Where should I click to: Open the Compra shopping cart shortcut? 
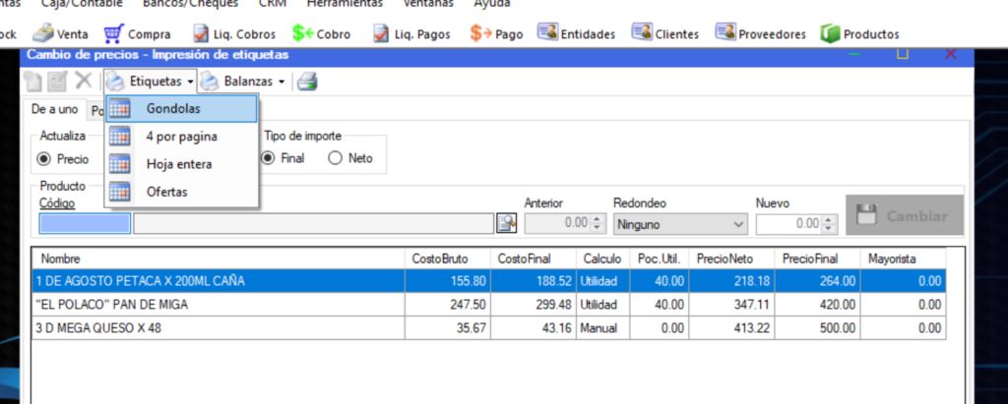point(137,33)
